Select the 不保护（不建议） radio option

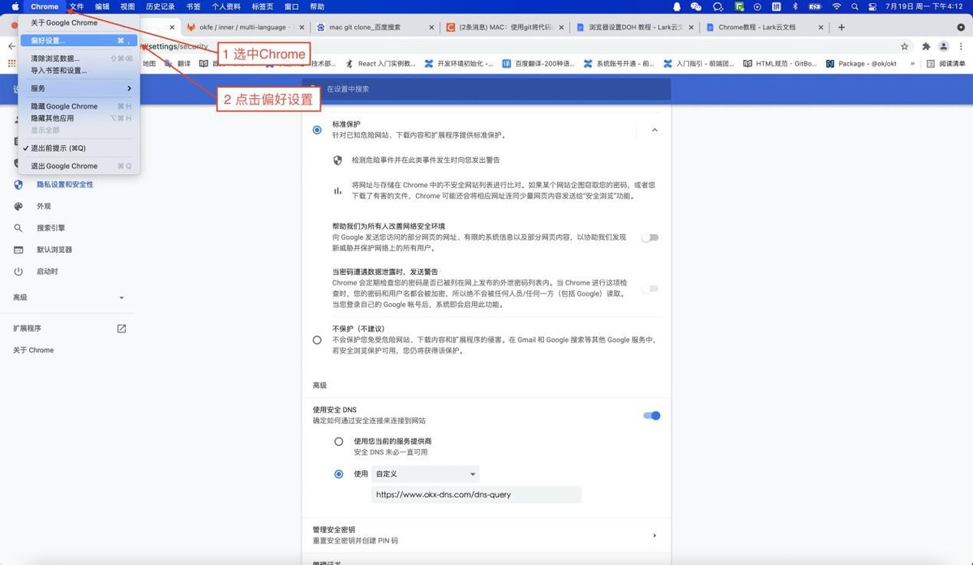pos(317,340)
